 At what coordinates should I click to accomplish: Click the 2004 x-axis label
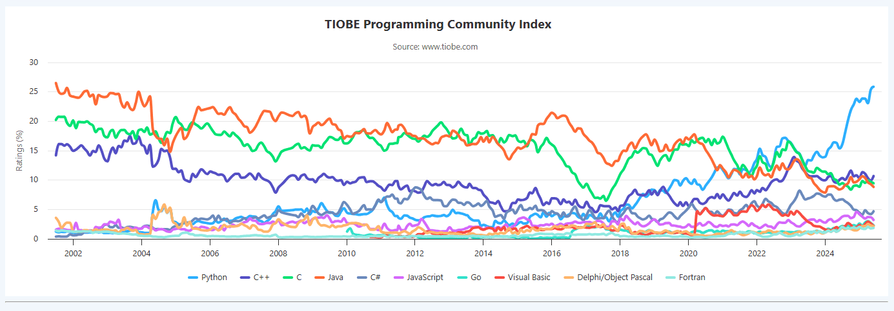pyautogui.click(x=141, y=253)
